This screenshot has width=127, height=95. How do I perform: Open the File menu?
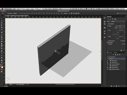pos(14,9)
